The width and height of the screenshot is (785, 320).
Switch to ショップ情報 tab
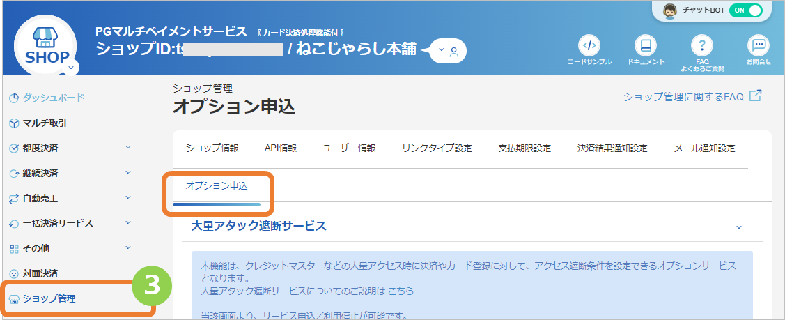coord(212,148)
